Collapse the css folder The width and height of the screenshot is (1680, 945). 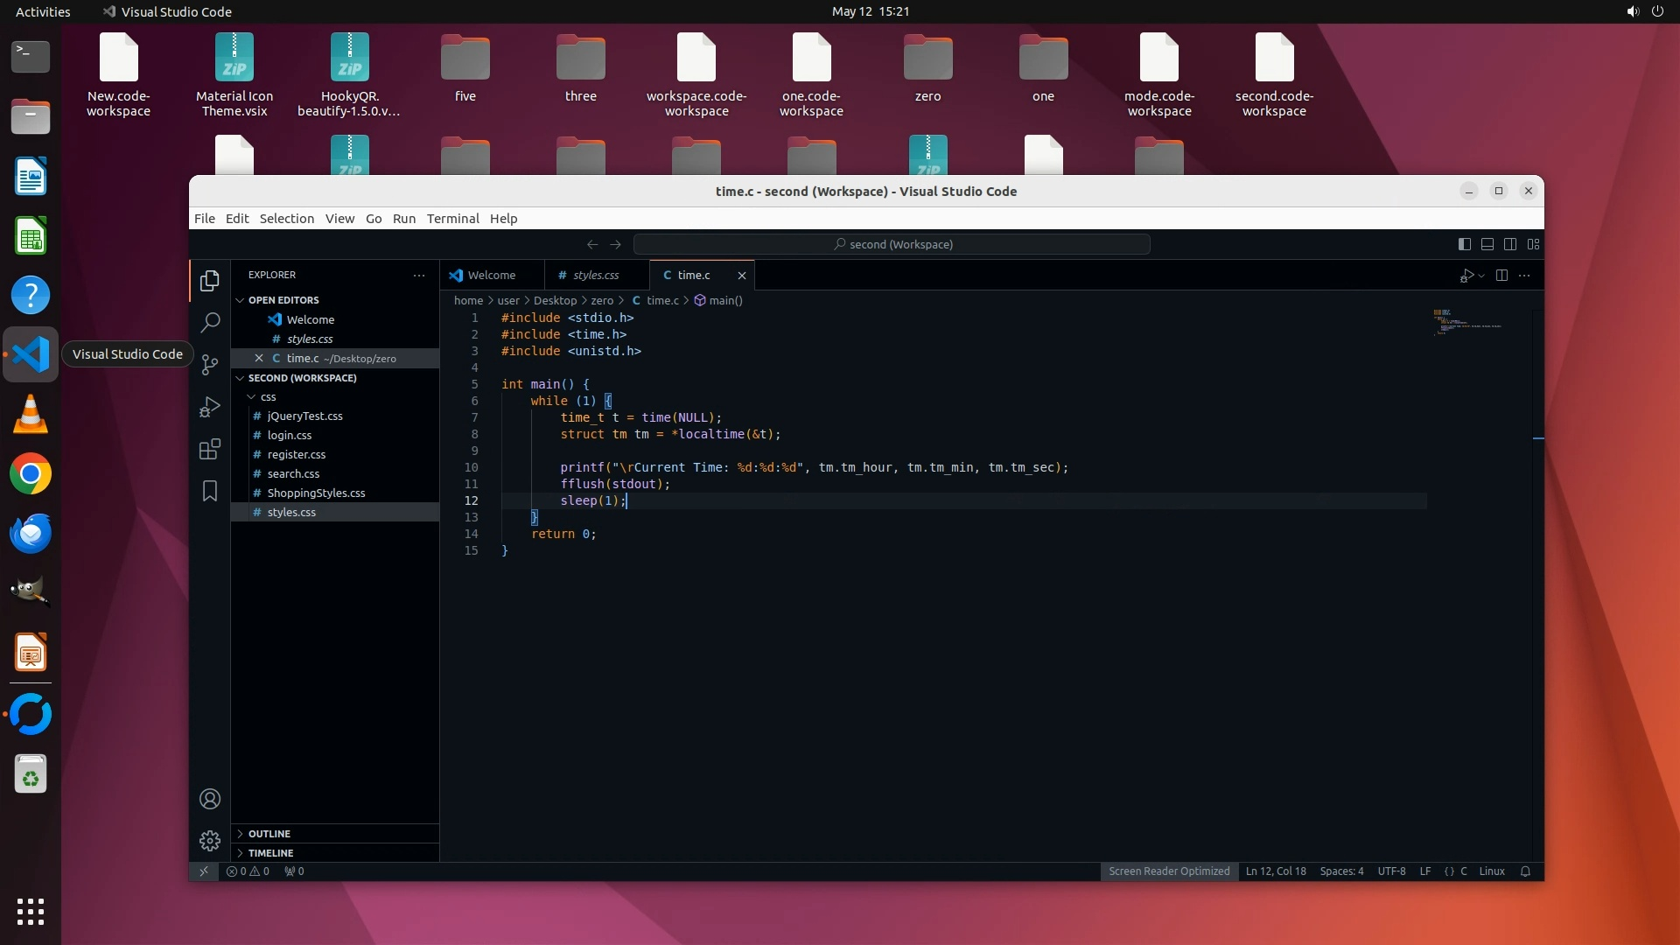pos(268,397)
